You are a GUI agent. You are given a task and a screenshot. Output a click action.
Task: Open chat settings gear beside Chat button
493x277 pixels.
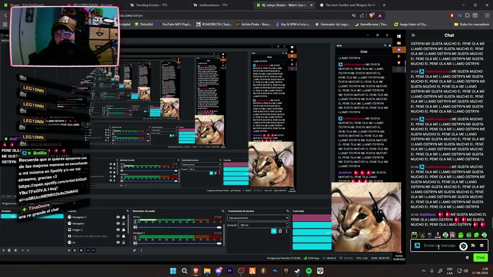pyautogui.click(x=467, y=257)
